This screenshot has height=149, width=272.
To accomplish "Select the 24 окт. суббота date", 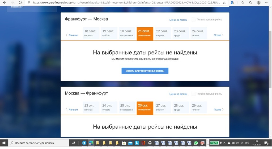I will click(x=109, y=108).
